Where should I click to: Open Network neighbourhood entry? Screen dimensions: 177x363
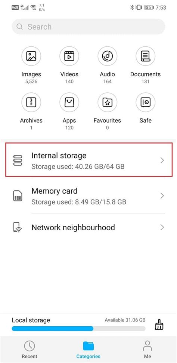(x=89, y=227)
